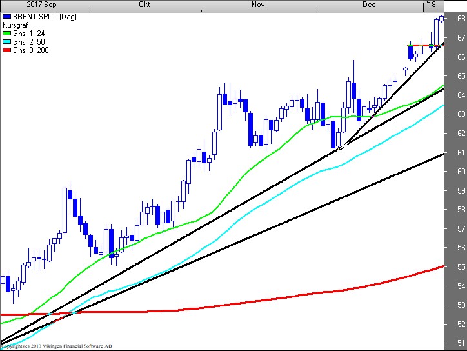
Task: Select the Gns. 1: 24 legend label
Action: point(28,34)
